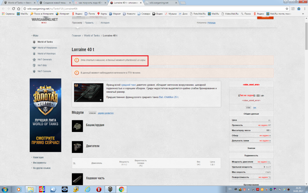Select the топ configuration toggle

pos(255,108)
